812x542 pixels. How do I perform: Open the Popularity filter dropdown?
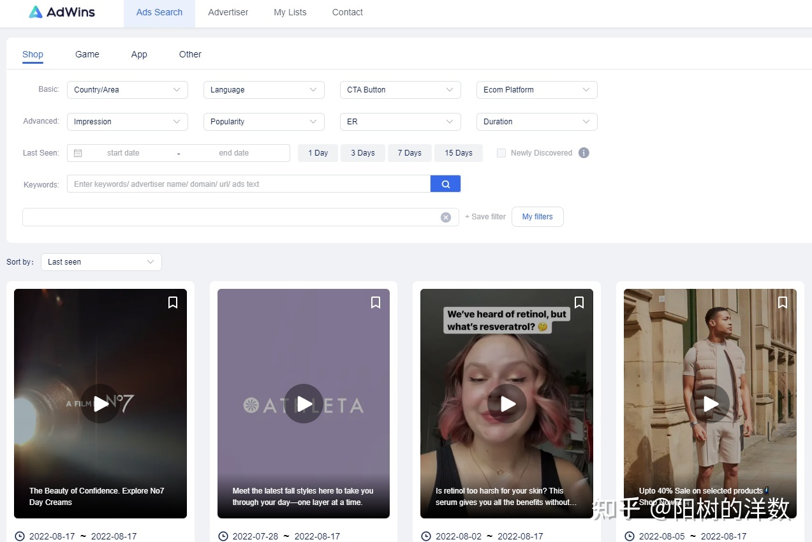pos(264,122)
